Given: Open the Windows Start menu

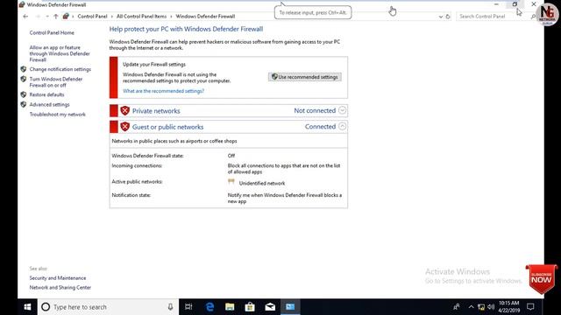Looking at the screenshot, I should point(27,307).
